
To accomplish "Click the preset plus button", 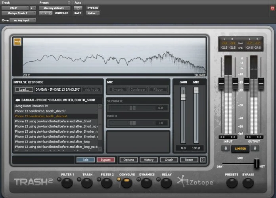I will pyautogui.click(x=46, y=13).
